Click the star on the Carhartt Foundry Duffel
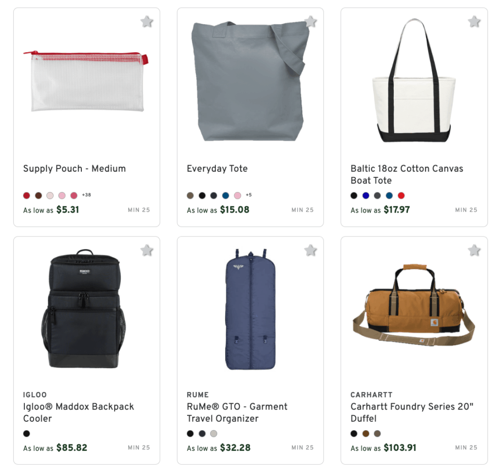This screenshot has width=499, height=469. pyautogui.click(x=474, y=250)
